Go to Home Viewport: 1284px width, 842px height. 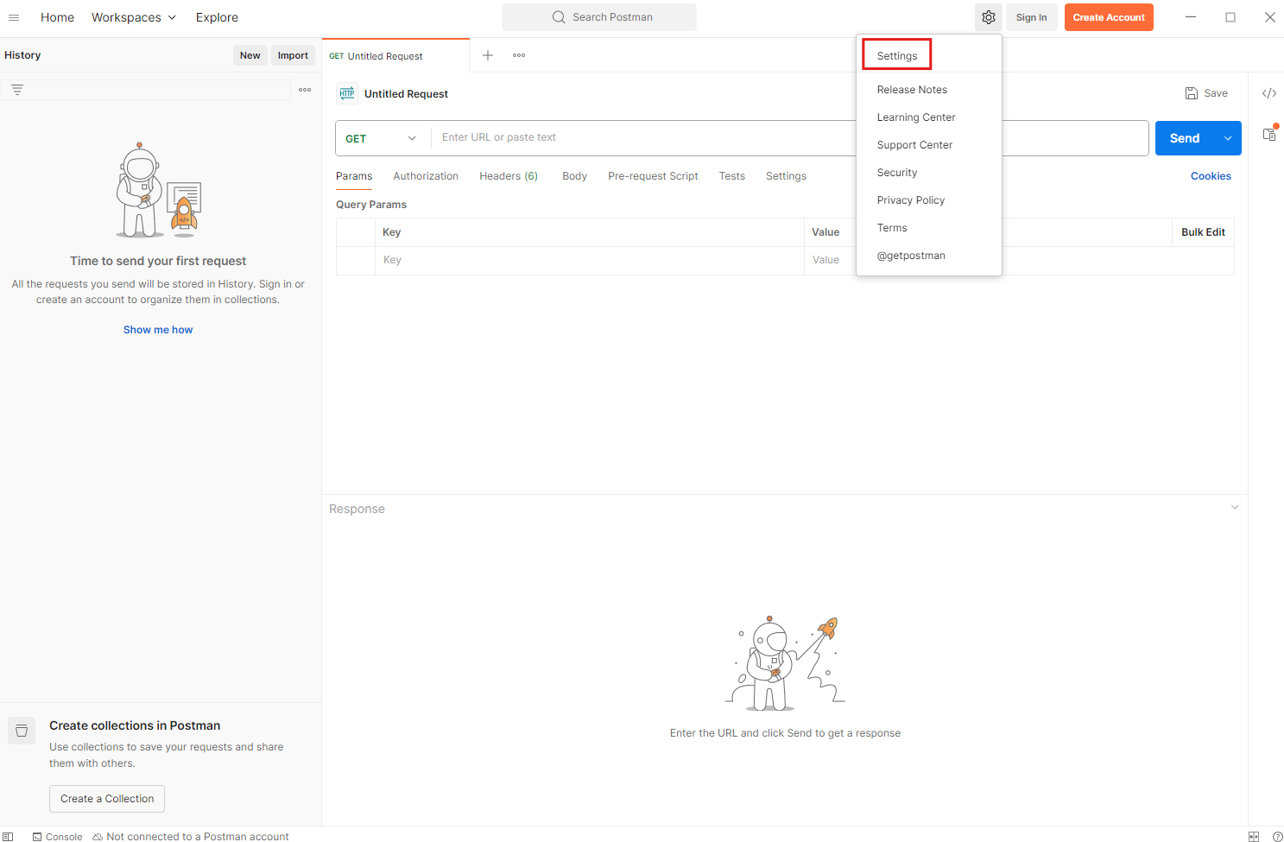pos(57,17)
